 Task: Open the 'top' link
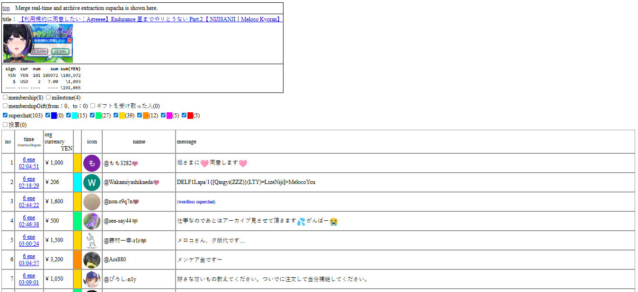(x=6, y=8)
